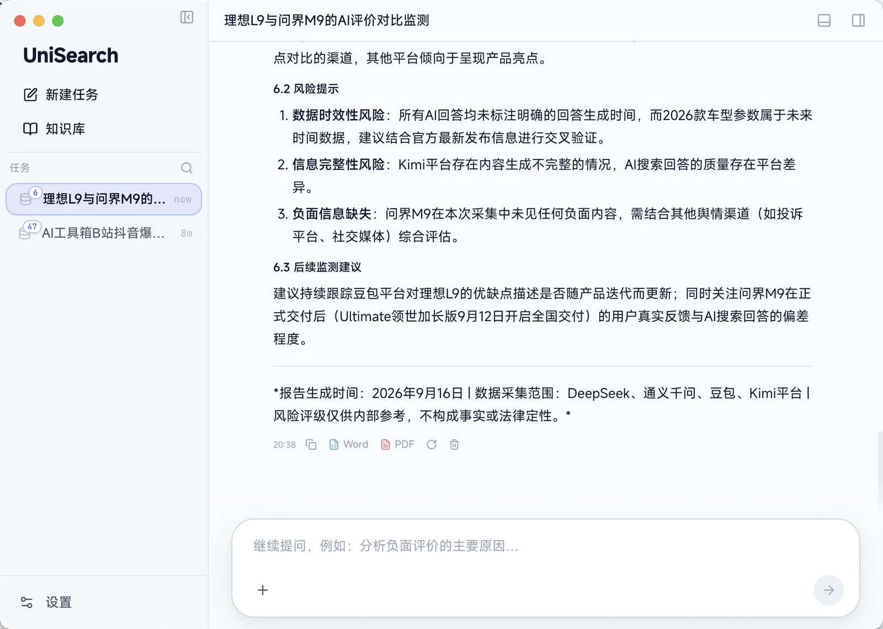Screen dimensions: 883x629
Task: Send the message with arrow button
Action: [828, 590]
